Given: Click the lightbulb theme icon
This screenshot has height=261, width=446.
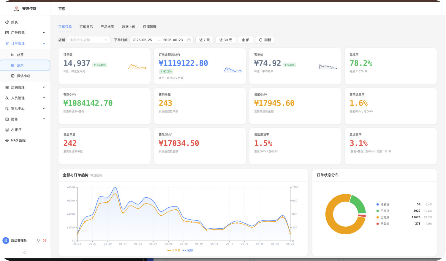Looking at the screenshot, I should pos(38,241).
